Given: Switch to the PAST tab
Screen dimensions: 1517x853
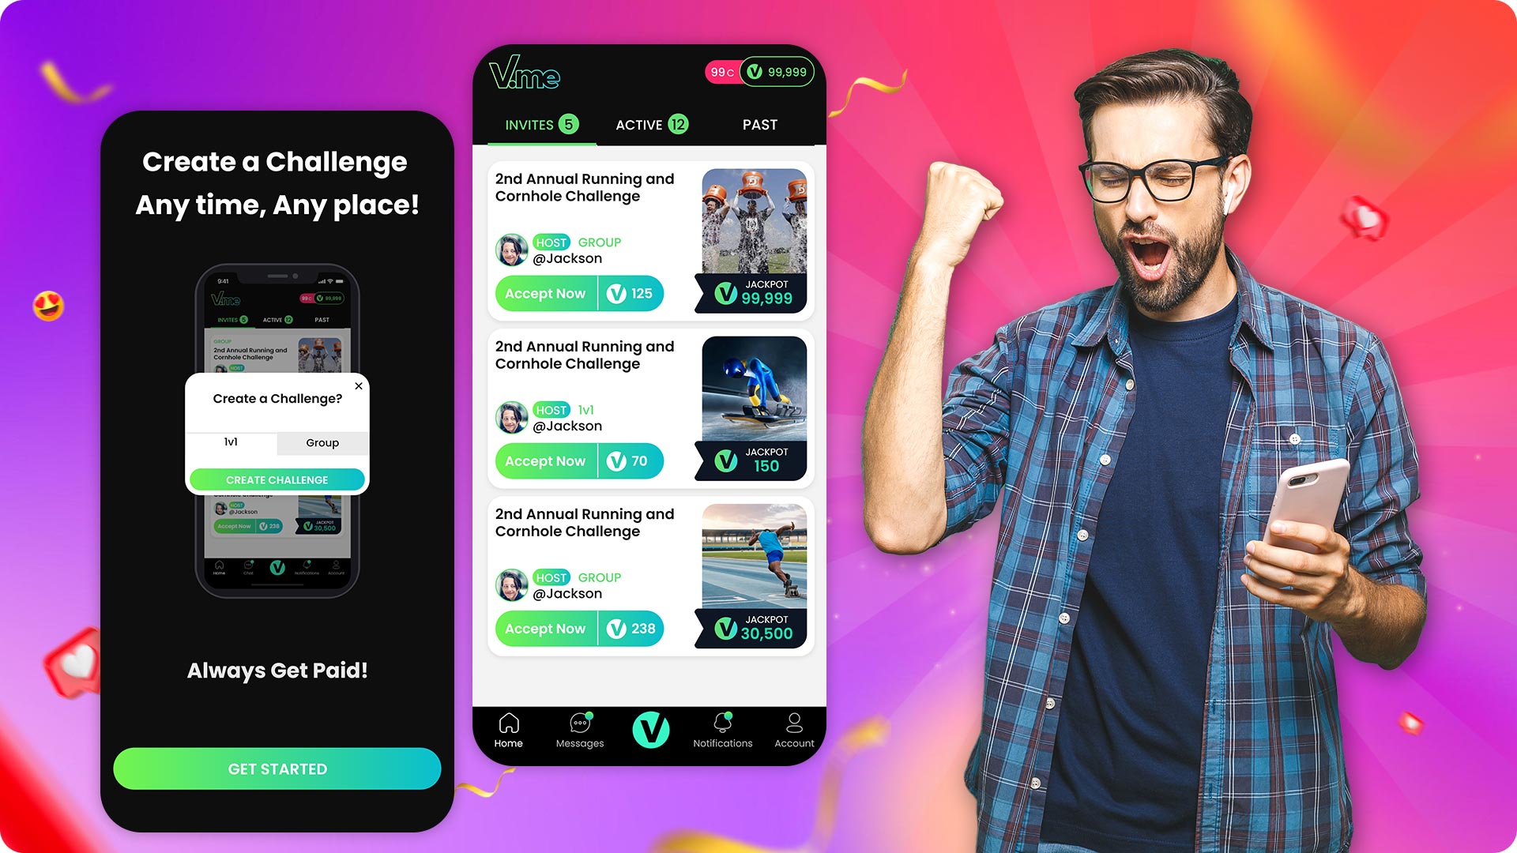Looking at the screenshot, I should click(x=758, y=124).
